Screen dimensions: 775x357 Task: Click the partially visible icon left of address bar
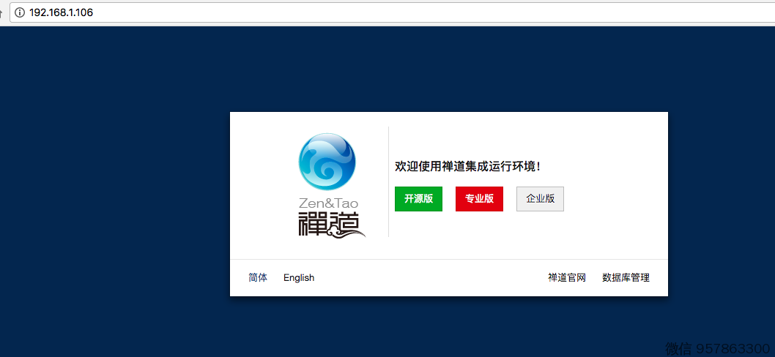pos(2,12)
